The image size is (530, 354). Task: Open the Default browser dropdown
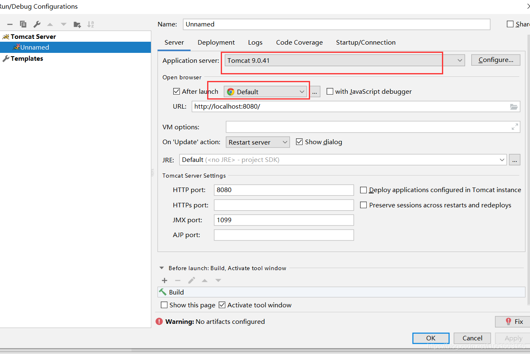tap(266, 92)
